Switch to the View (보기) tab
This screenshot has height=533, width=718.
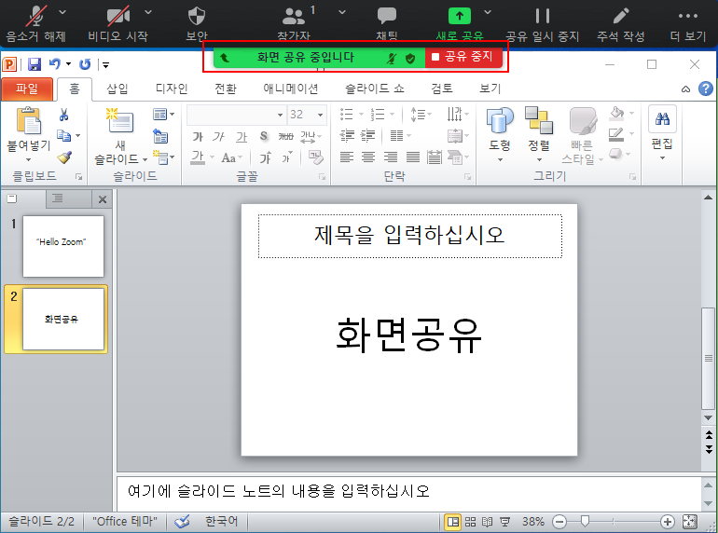coord(490,89)
